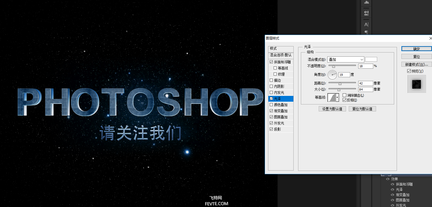Click the 大小 slider handle
Image resolution: width=432 pixels, height=207 pixels.
pos(339,90)
